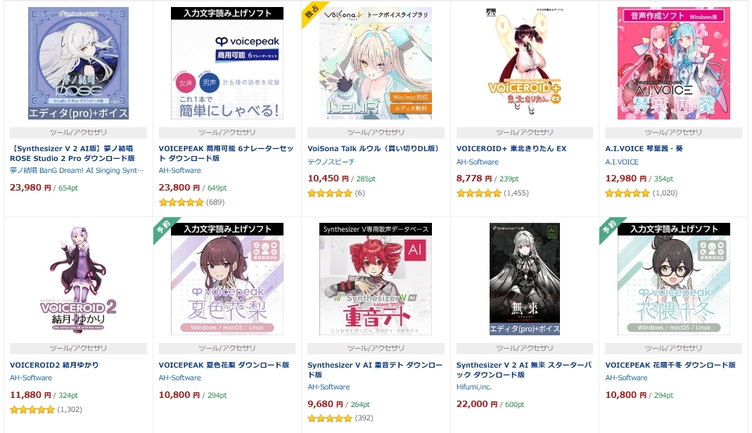Click the VOICEROID2 結月ゆかり product image
752x433 pixels.
point(78,279)
